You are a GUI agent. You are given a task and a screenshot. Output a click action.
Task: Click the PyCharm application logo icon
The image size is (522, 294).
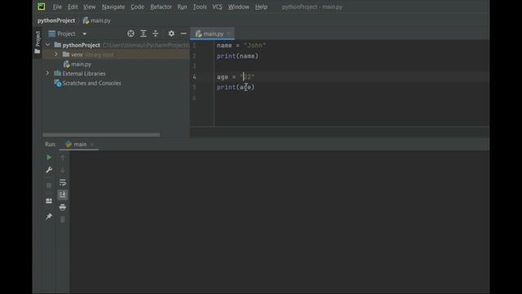pos(42,7)
